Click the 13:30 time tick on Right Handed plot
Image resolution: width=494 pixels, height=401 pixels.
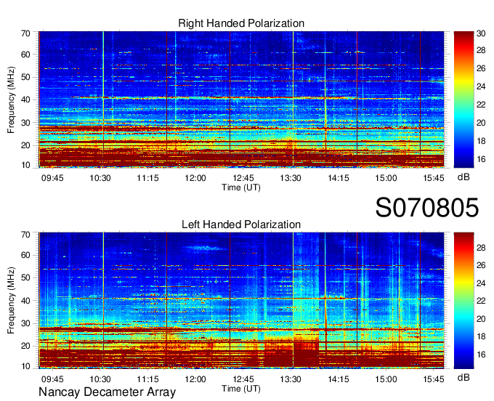click(291, 178)
